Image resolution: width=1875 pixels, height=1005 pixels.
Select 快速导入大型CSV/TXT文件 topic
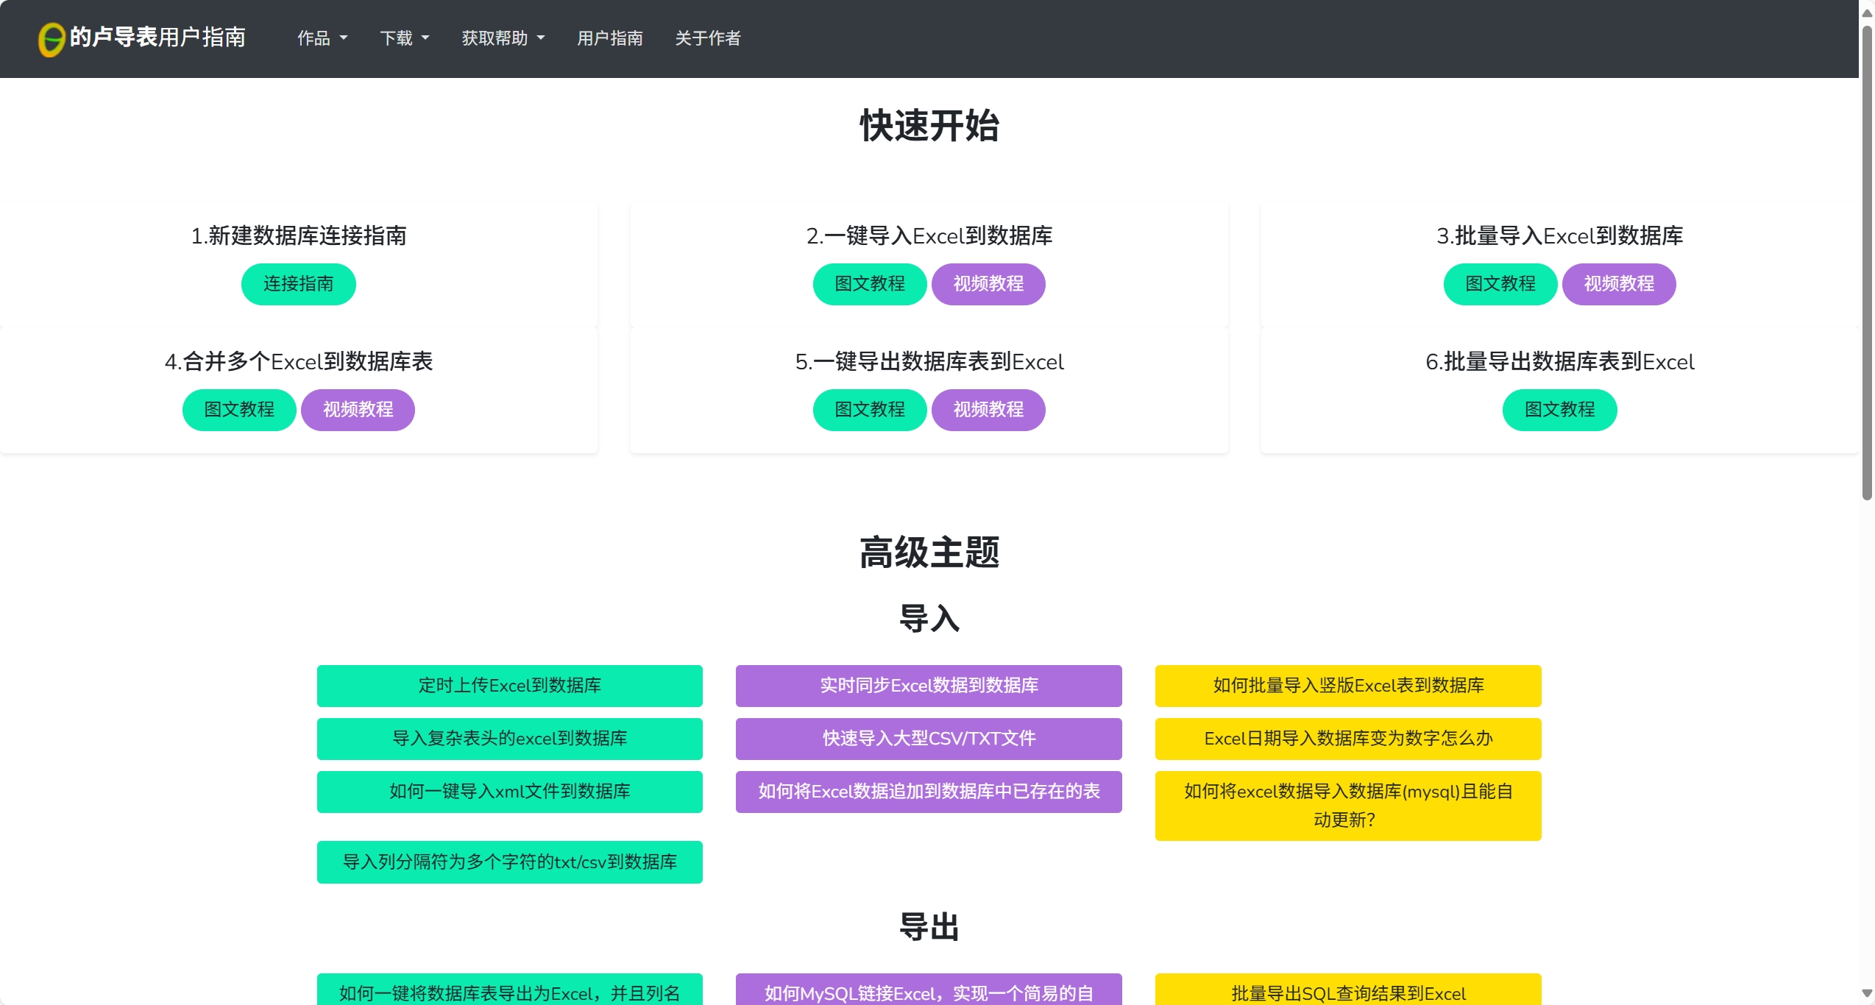point(929,739)
